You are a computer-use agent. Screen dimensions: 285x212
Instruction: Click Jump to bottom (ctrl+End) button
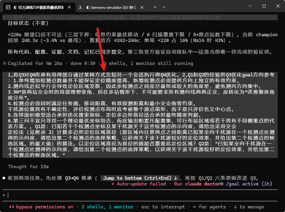click(140, 178)
